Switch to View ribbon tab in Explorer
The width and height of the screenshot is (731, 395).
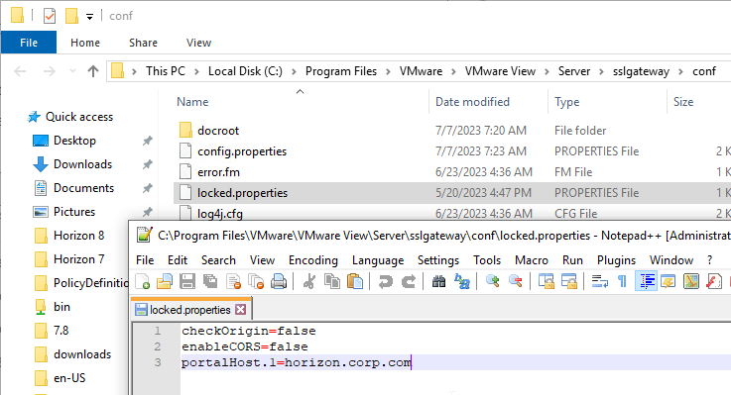(198, 43)
